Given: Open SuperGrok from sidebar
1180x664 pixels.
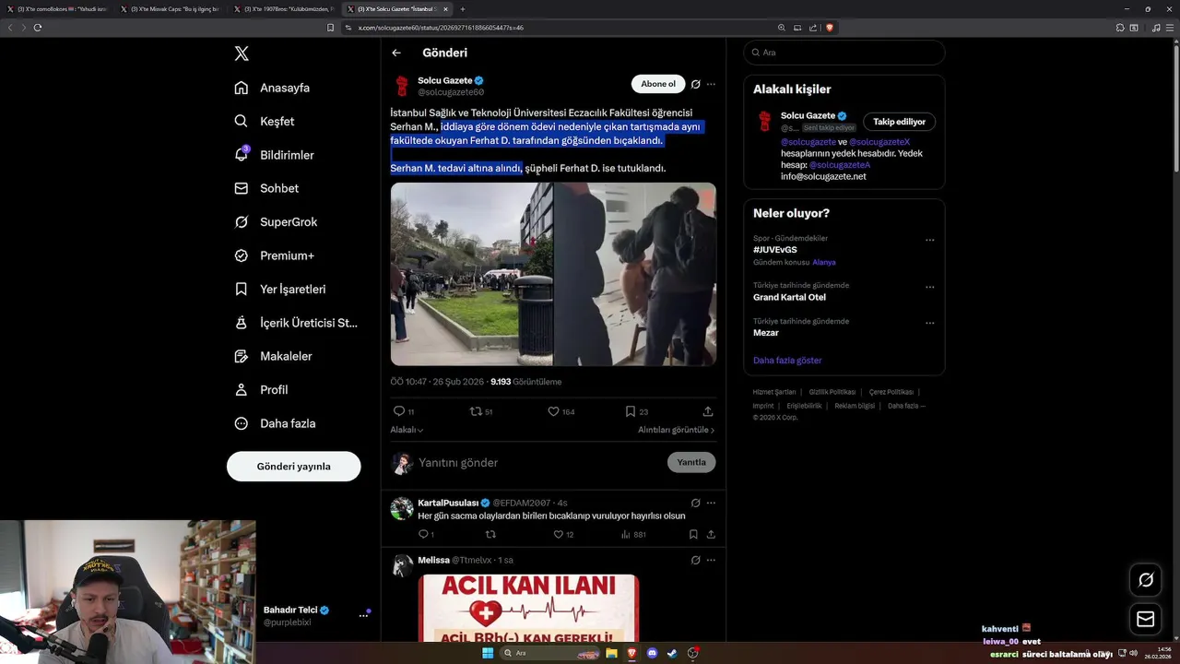Looking at the screenshot, I should (276, 221).
